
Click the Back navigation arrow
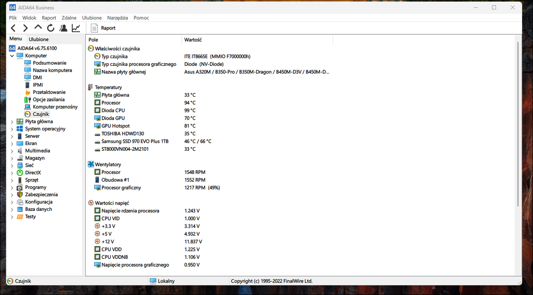tap(13, 28)
